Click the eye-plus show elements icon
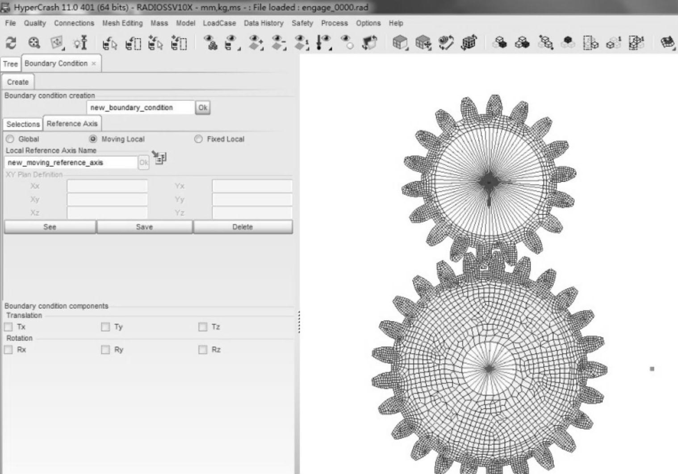The image size is (678, 474). coord(255,43)
